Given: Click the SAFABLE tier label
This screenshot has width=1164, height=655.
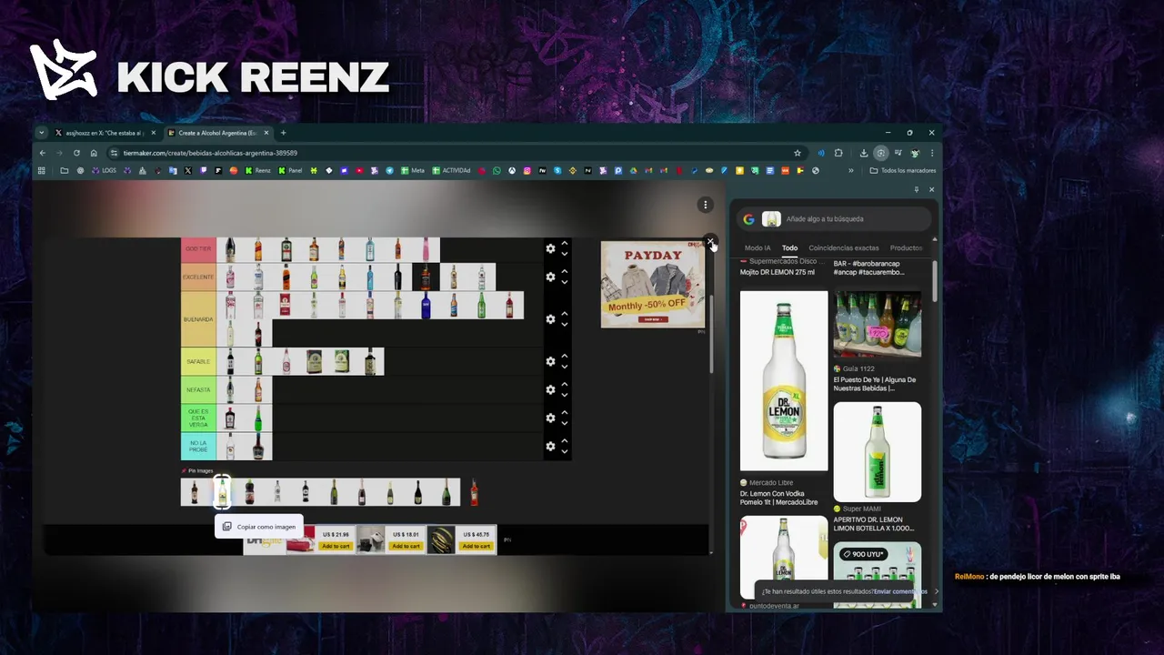Looking at the screenshot, I should pyautogui.click(x=198, y=361).
